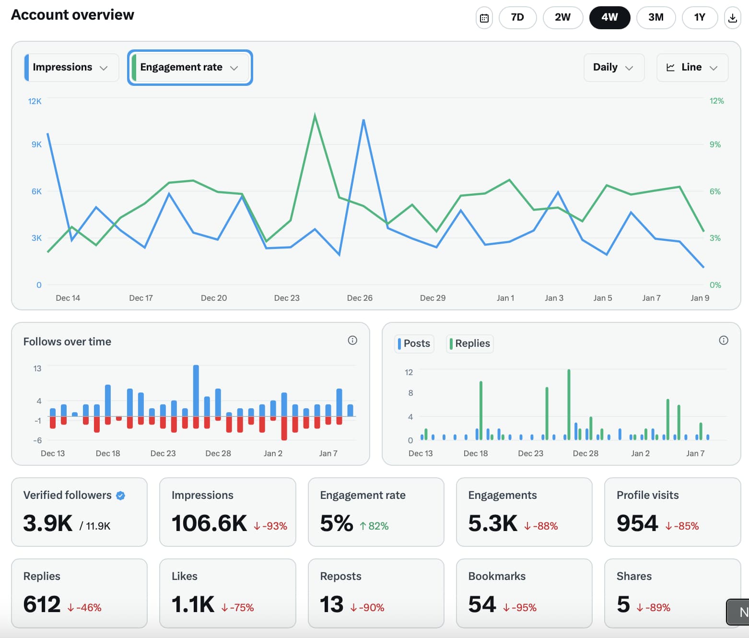Toggle the Posts series in the chart legend

click(x=413, y=343)
